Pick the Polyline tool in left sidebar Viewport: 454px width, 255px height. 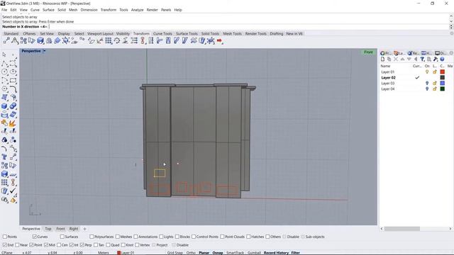pyautogui.click(x=4, y=63)
